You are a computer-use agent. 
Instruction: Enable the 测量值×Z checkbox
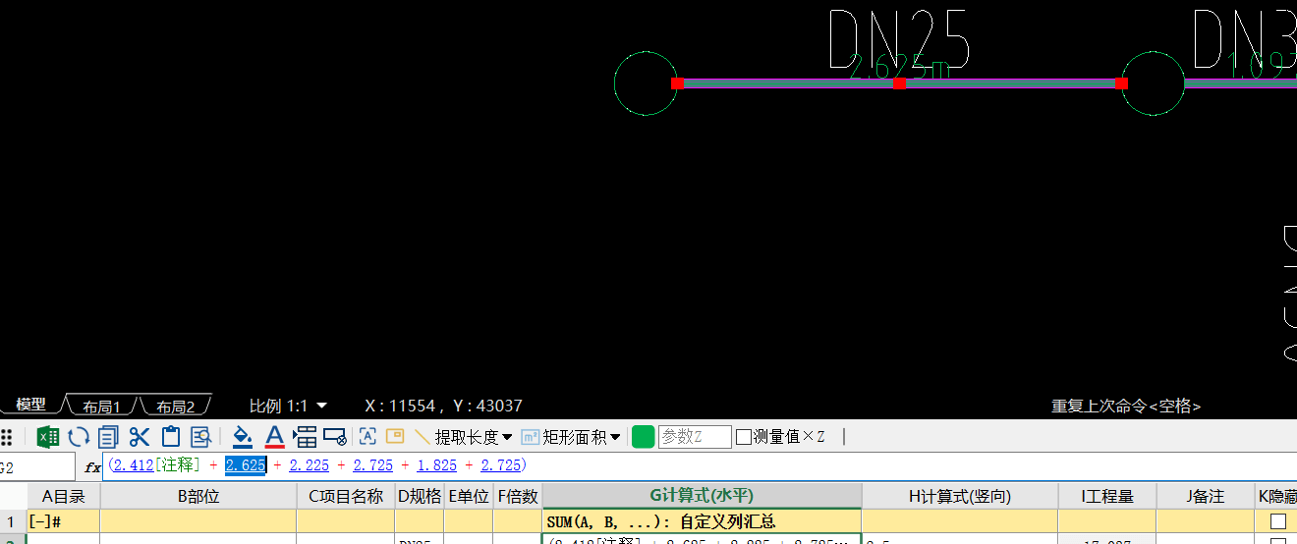(x=744, y=437)
